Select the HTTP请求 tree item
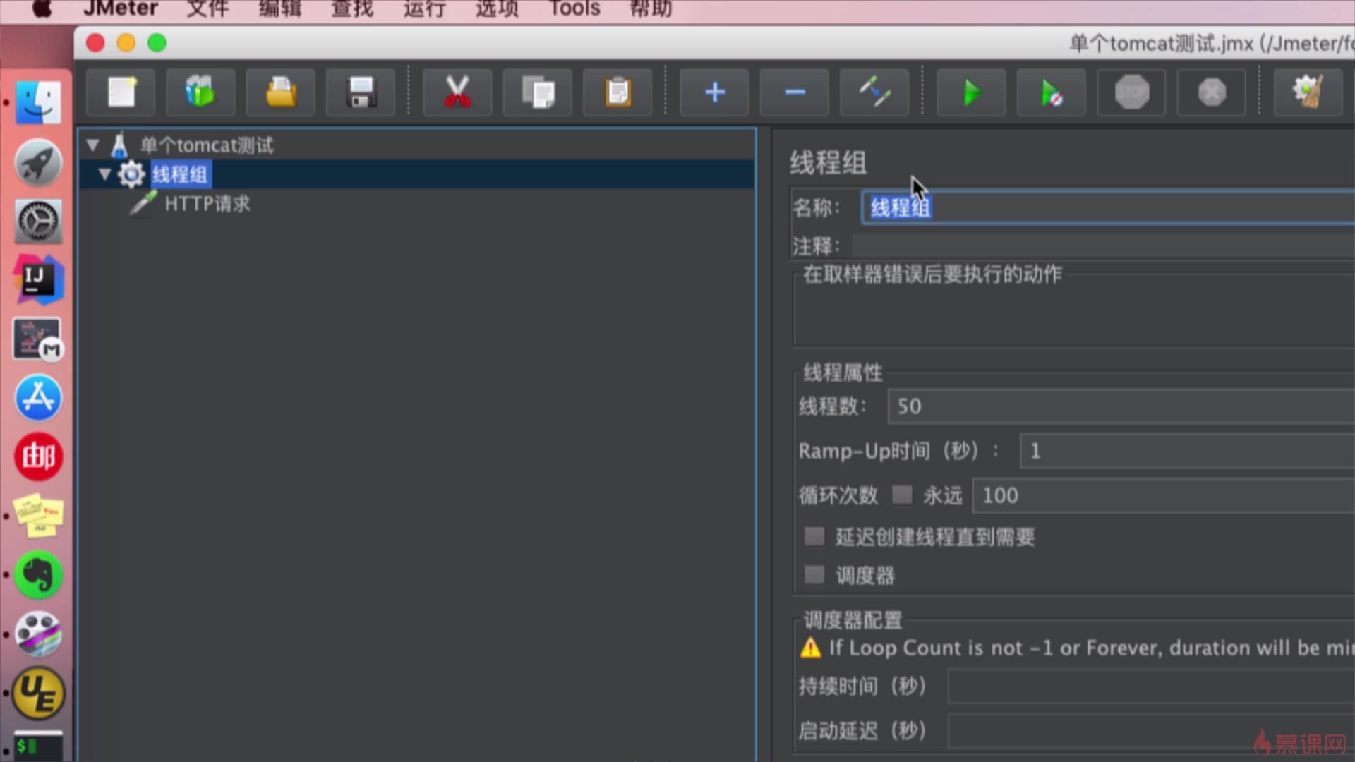The width and height of the screenshot is (1355, 762). [207, 204]
